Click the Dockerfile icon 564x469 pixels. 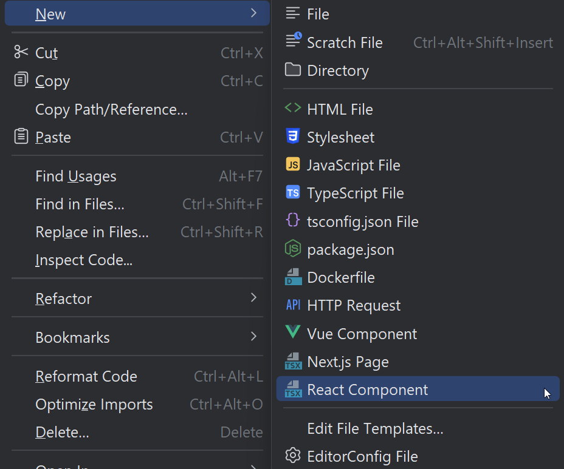click(x=293, y=277)
